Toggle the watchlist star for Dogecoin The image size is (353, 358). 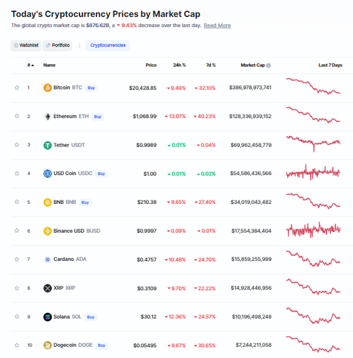[x=17, y=345]
